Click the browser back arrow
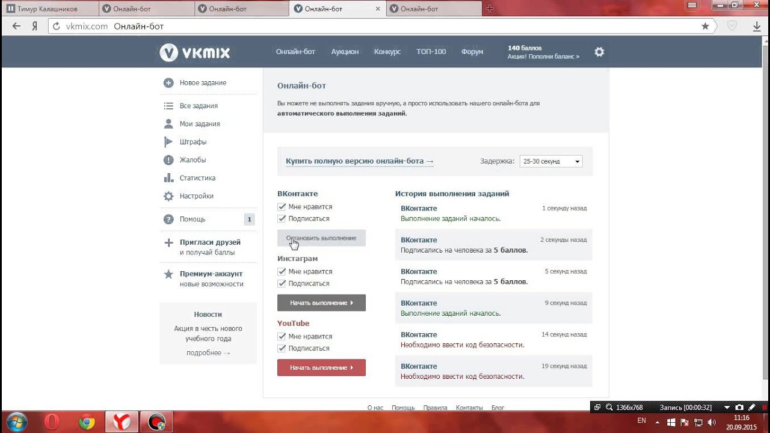This screenshot has height=433, width=770. click(x=16, y=26)
